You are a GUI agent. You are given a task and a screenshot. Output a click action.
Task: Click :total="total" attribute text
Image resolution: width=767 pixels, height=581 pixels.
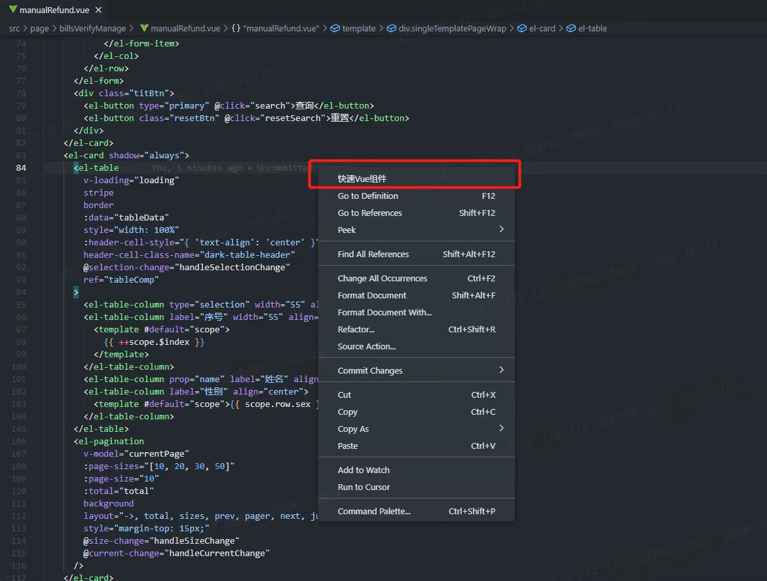(119, 491)
